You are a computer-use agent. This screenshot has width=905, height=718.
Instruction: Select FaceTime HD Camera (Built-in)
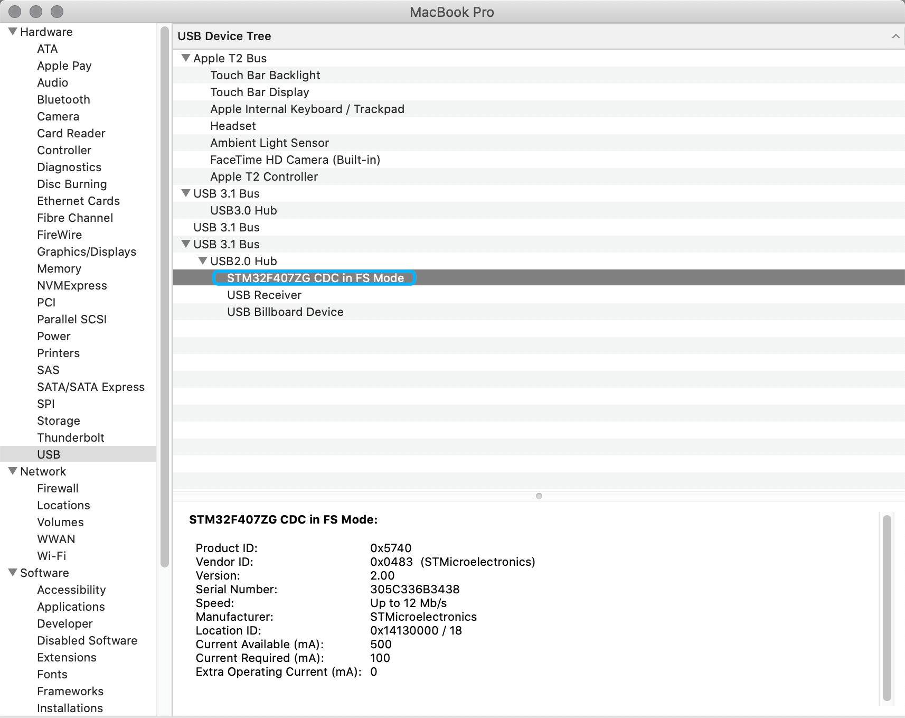[x=539, y=160]
